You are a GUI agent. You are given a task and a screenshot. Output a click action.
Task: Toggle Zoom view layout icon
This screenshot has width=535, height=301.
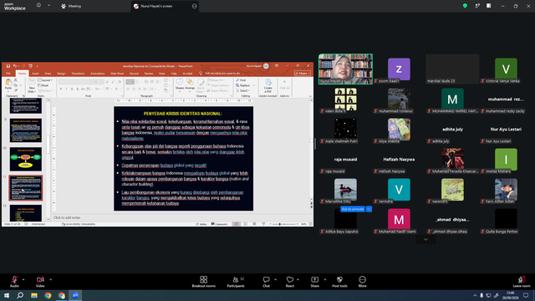(488, 6)
